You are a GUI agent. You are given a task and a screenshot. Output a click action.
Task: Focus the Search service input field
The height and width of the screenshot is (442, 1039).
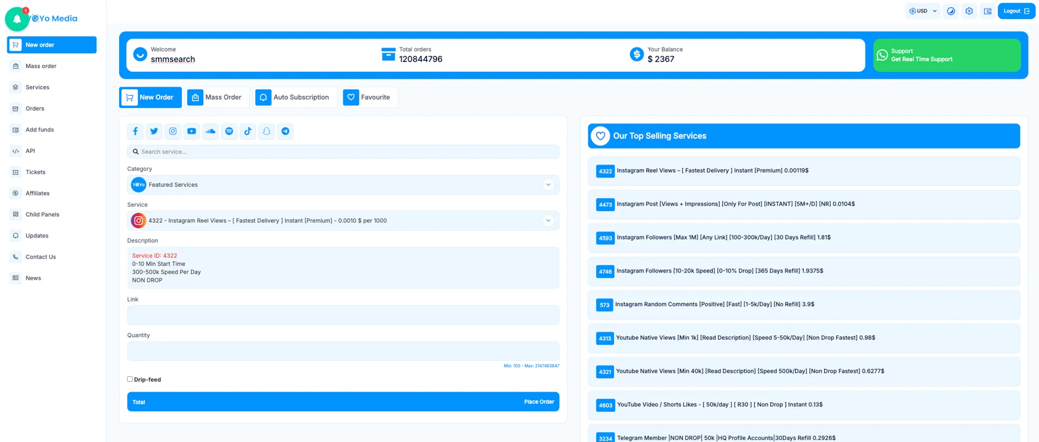coord(344,152)
